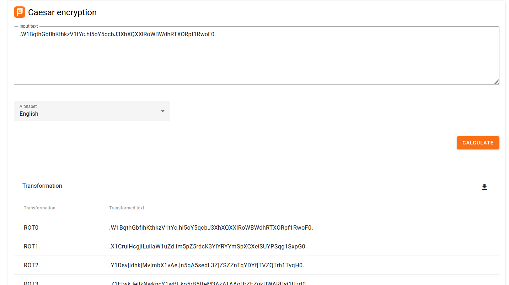Viewport: 509px width, 285px height.
Task: Click the ROT2 transformed text starting .Y1Dsvj
Action: point(207,265)
